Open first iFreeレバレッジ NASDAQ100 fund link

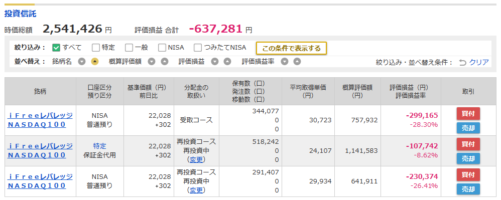pos(40,120)
